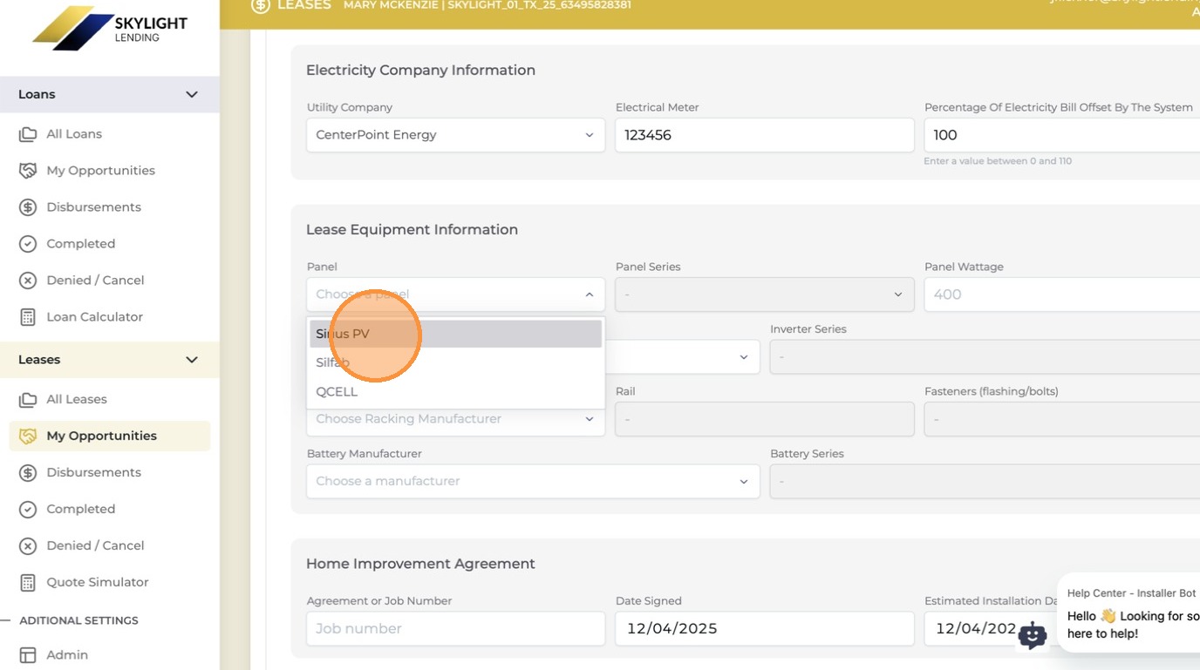Select QCELL panel option

pyautogui.click(x=455, y=391)
